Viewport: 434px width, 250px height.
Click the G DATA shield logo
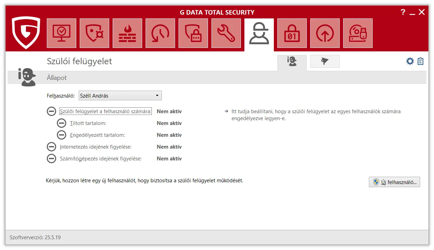[26, 33]
